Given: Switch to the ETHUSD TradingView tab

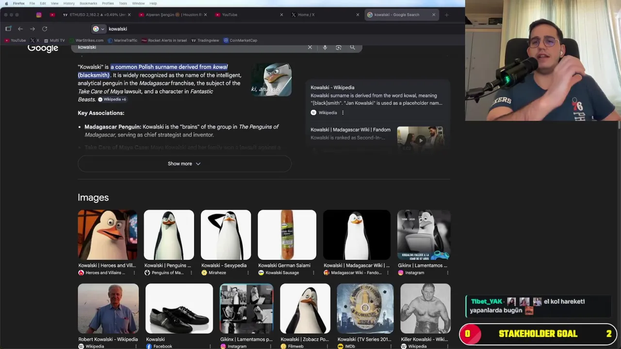Looking at the screenshot, I should 97,15.
